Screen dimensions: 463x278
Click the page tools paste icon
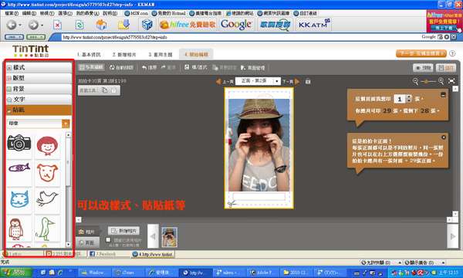(x=113, y=90)
